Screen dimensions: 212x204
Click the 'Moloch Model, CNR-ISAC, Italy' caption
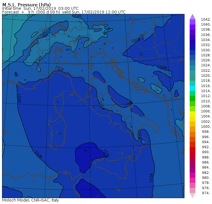click(x=31, y=200)
